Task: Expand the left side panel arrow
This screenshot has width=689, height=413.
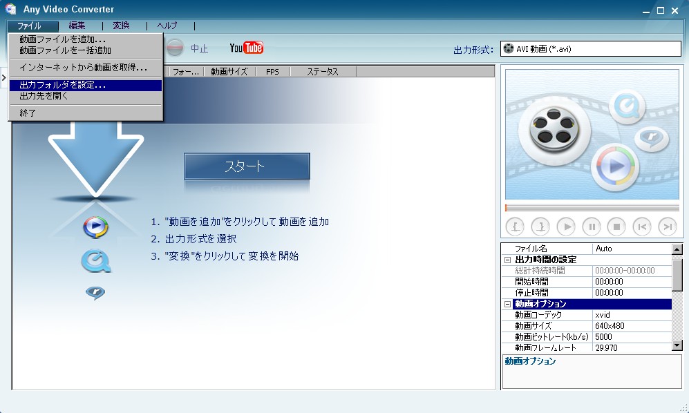Action: [3, 78]
